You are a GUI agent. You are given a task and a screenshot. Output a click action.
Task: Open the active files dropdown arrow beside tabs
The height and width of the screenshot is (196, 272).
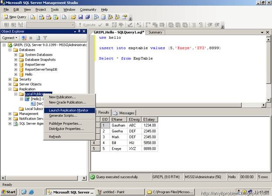click(262, 32)
